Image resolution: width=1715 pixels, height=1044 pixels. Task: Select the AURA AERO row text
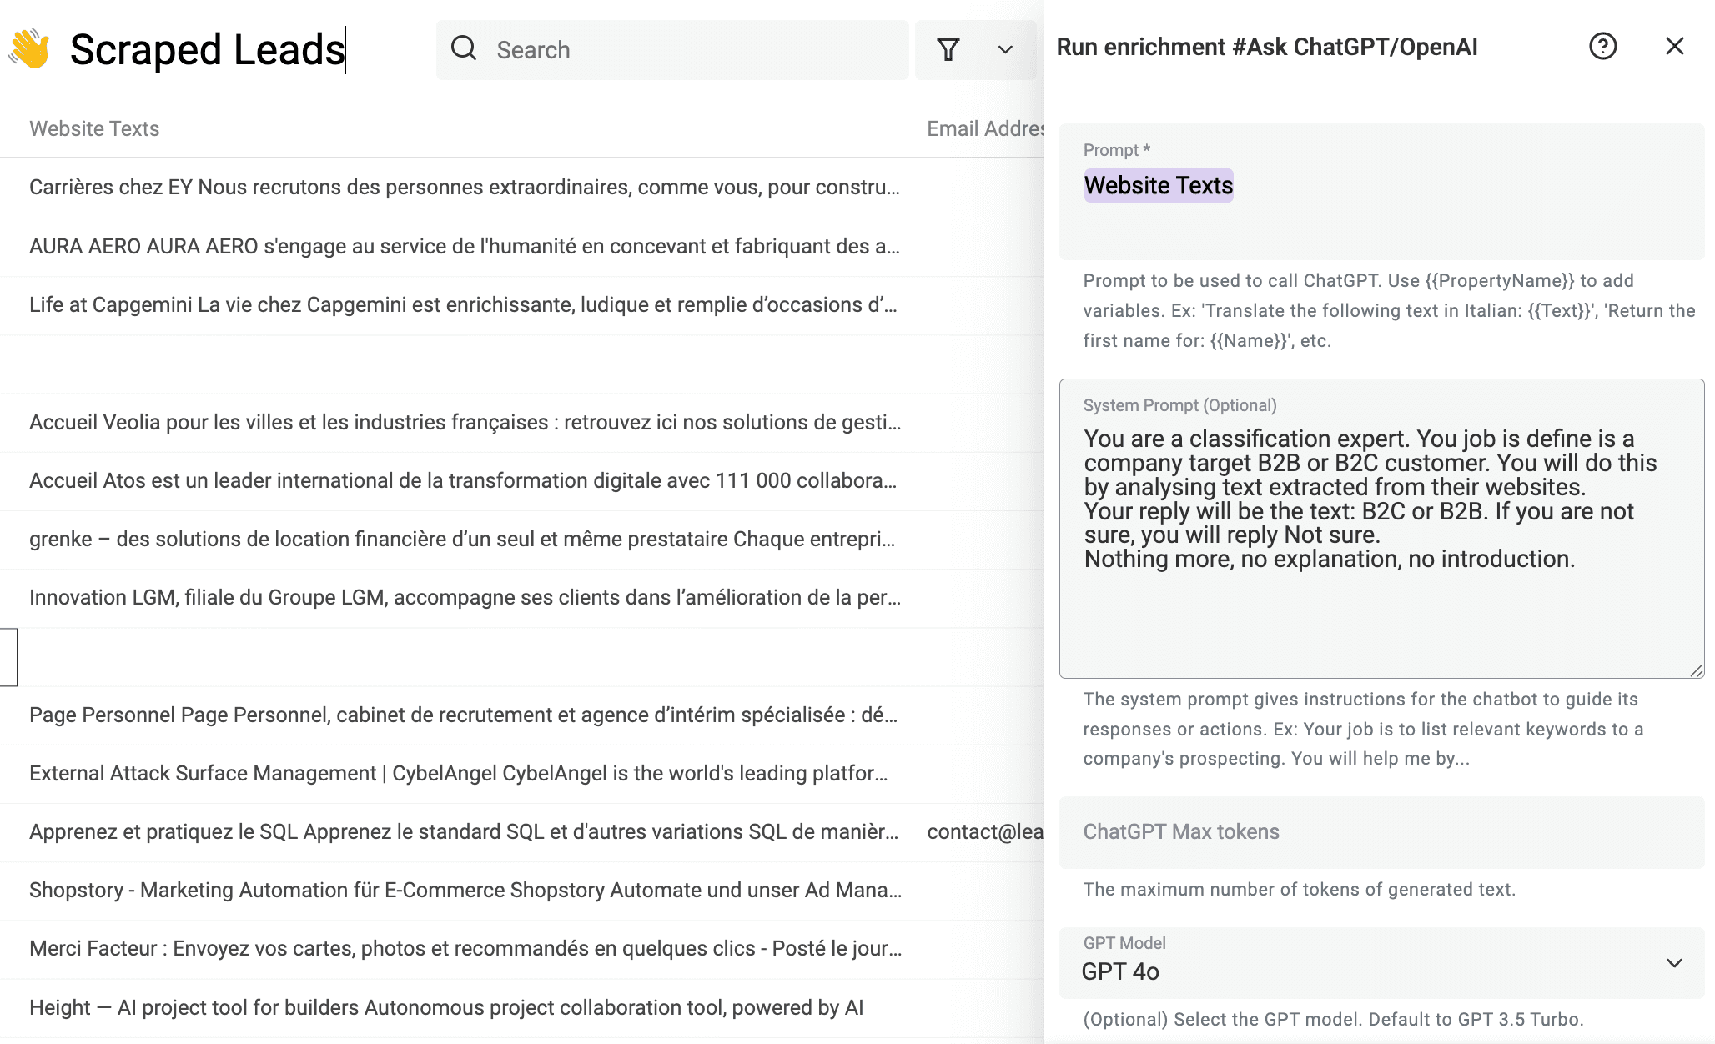[465, 246]
